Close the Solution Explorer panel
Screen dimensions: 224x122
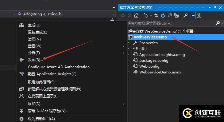(220, 8)
